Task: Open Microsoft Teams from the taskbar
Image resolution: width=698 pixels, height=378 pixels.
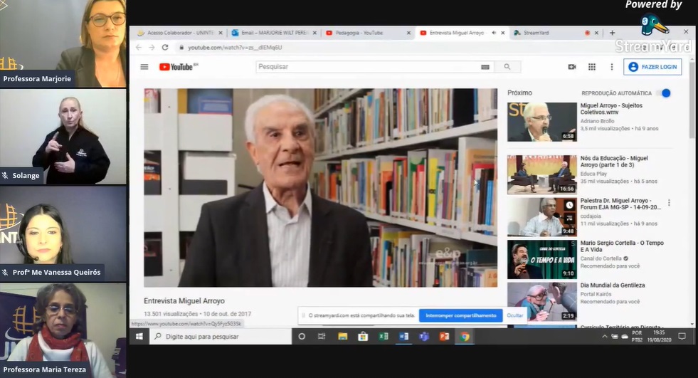Action: [424, 336]
